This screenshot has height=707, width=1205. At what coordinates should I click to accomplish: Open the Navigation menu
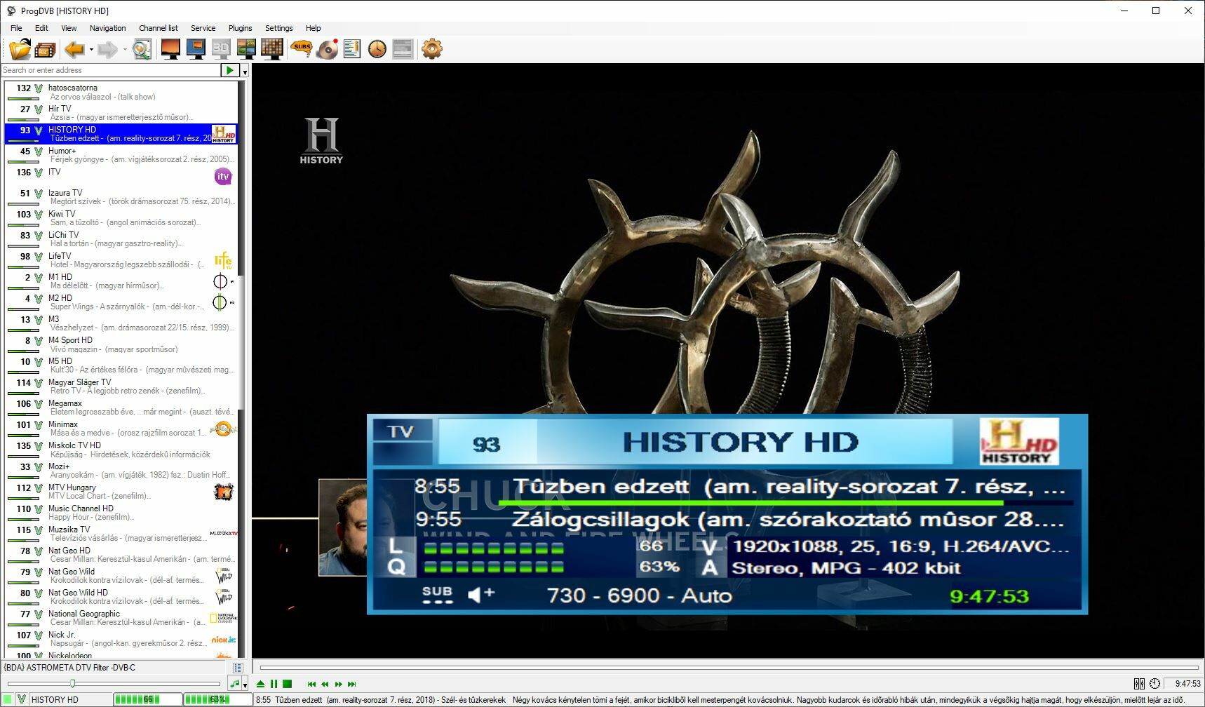point(108,28)
